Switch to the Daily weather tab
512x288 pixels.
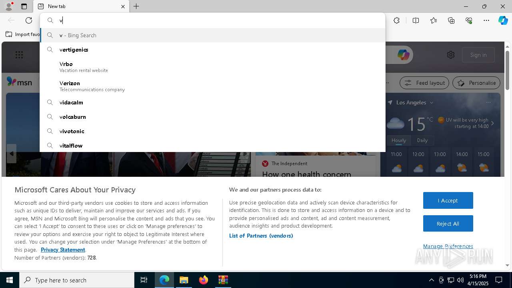[422, 140]
